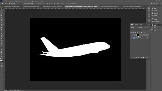Image resolution: width=162 pixels, height=91 pixels.
Task: Hide the Background layer eye
Action: (x=131, y=38)
